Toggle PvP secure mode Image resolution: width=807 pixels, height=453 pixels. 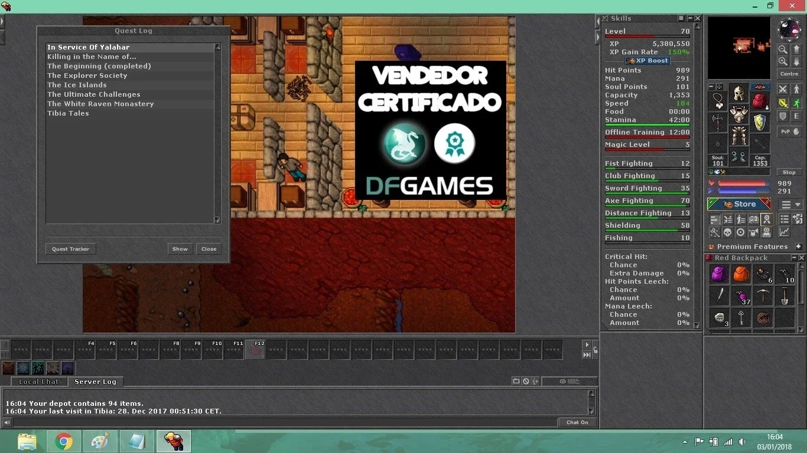pos(789,132)
